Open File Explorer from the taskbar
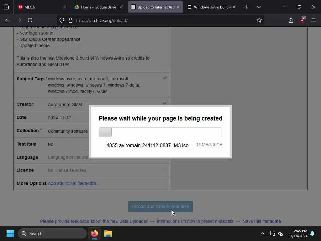This screenshot has height=241, width=321. (108, 233)
